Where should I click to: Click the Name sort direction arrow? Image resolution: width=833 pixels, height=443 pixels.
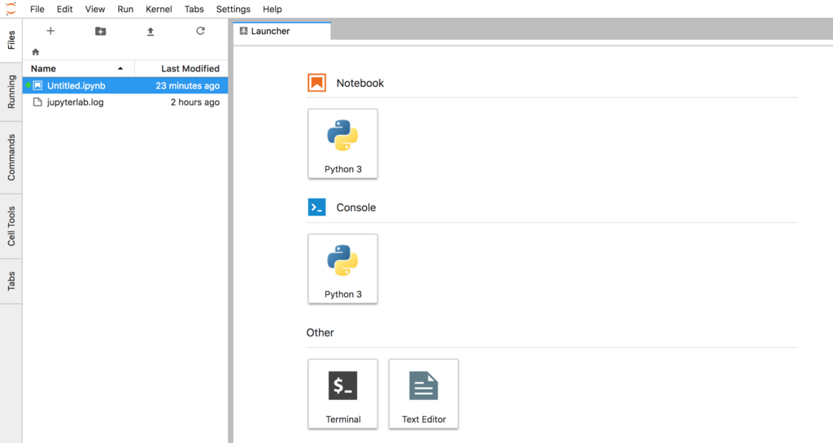pos(120,68)
